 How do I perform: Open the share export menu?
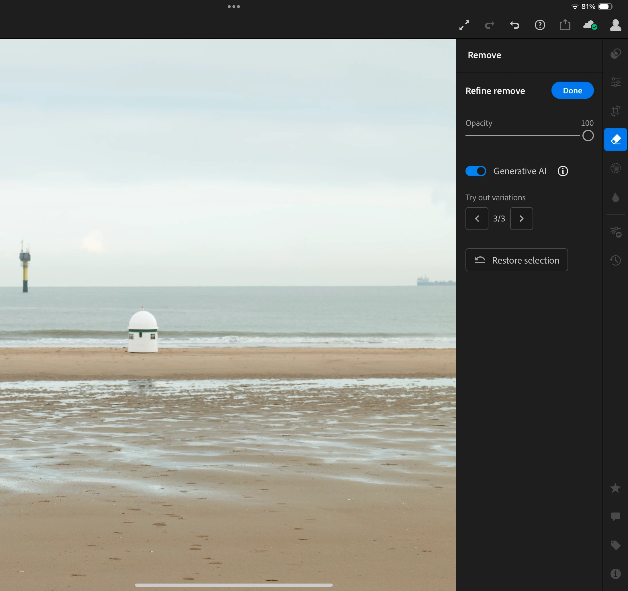pyautogui.click(x=565, y=25)
